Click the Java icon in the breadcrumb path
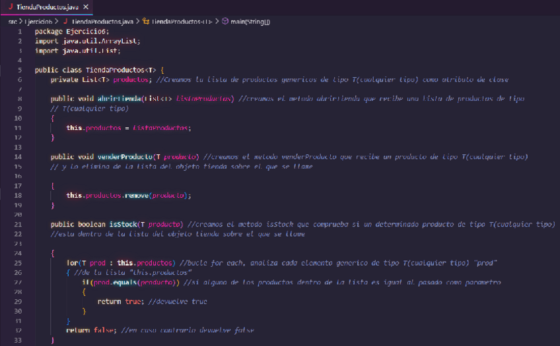Image resolution: width=560 pixels, height=346 pixels. pos(66,21)
